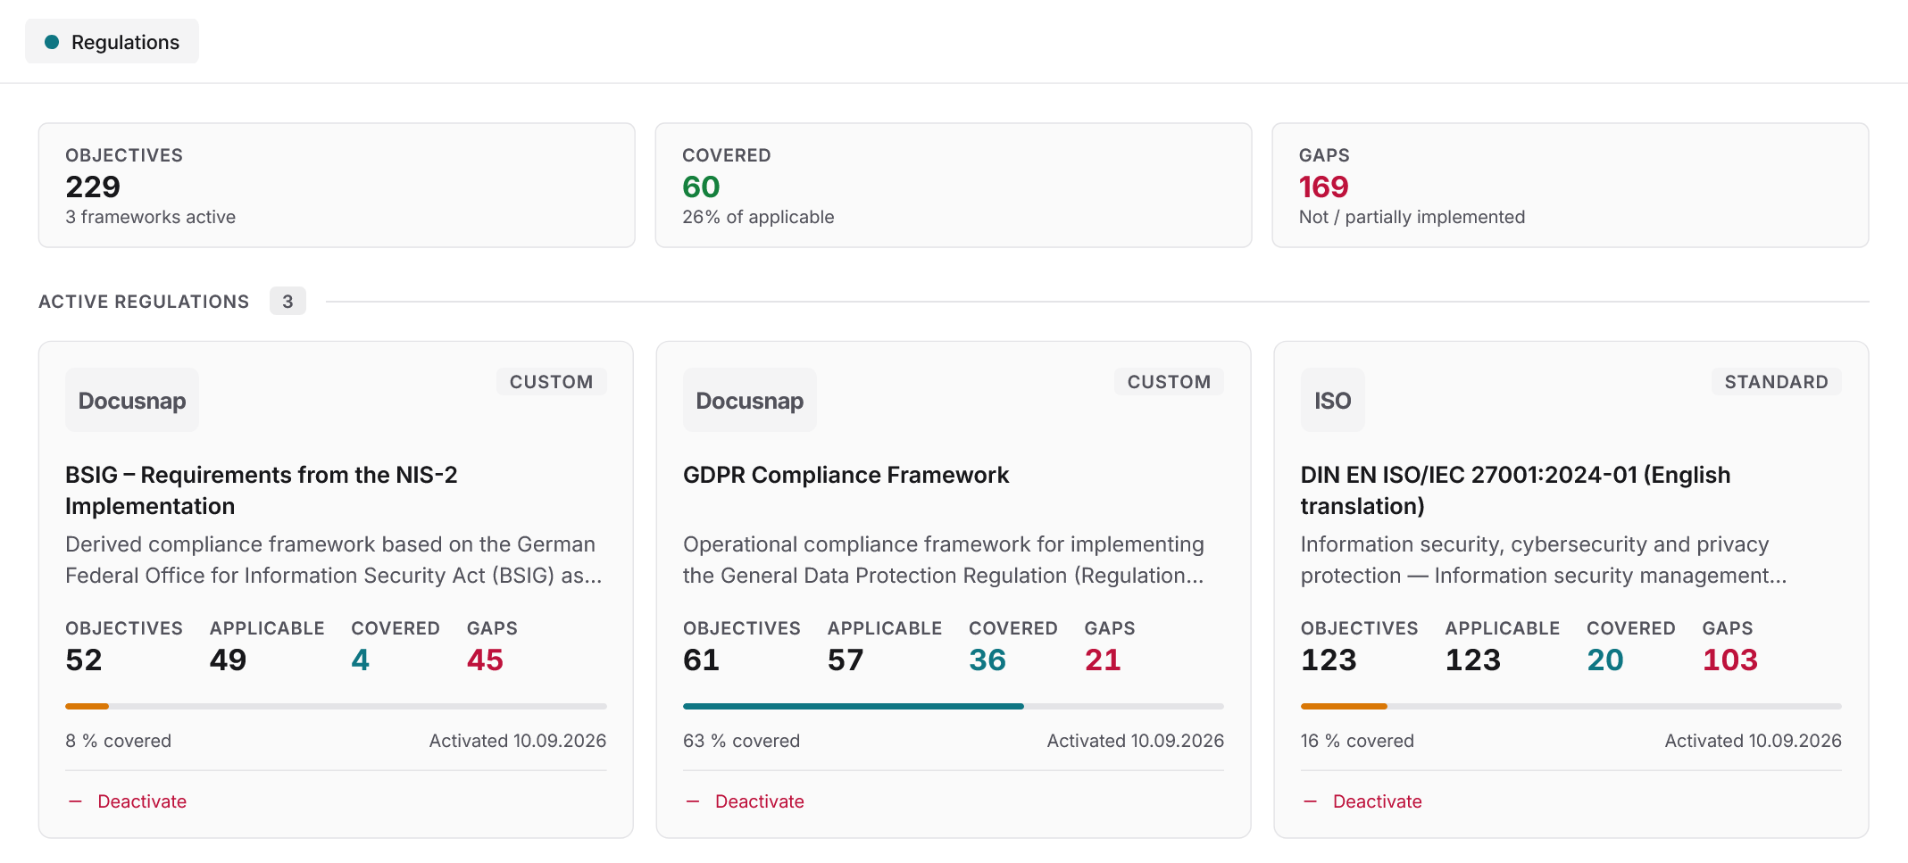Click the ISO gaps value 103
This screenshot has width=1908, height=863.
tap(1729, 660)
